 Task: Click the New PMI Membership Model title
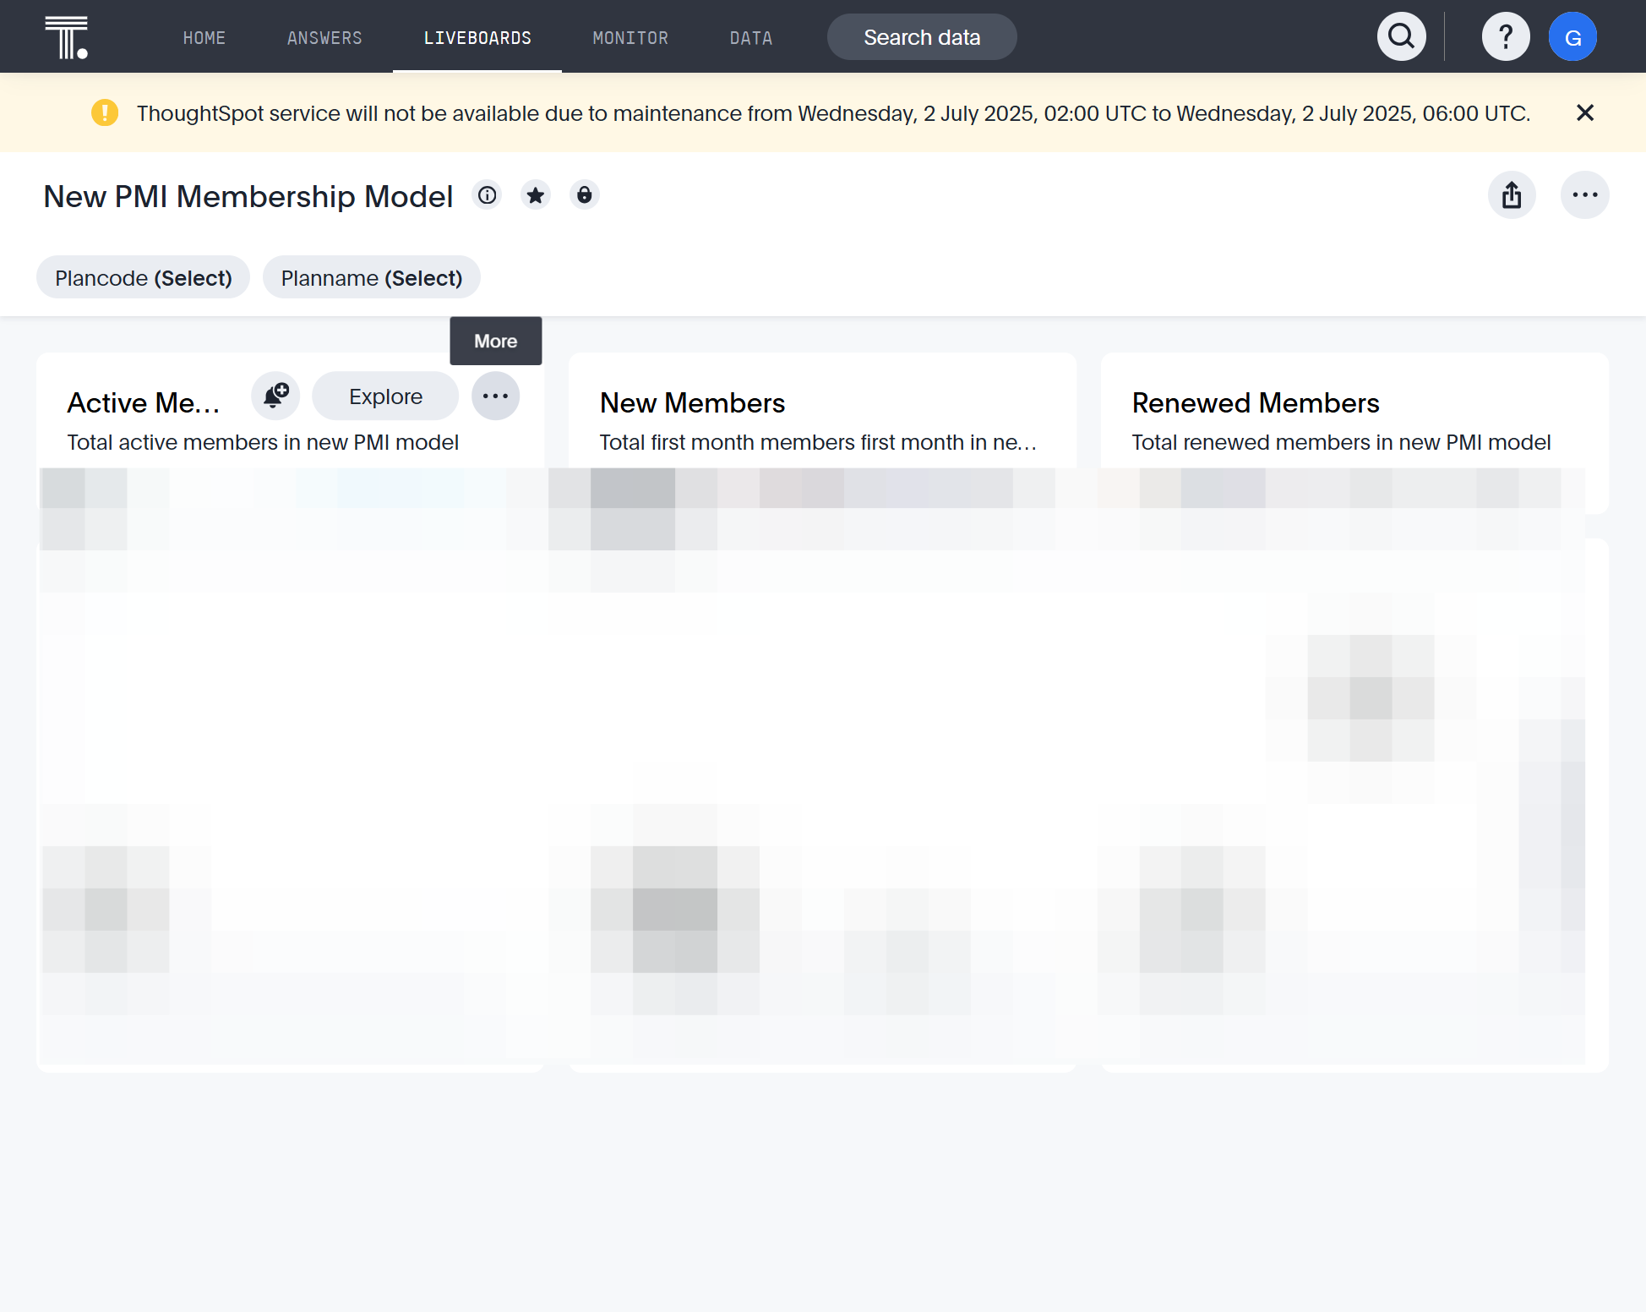point(248,196)
